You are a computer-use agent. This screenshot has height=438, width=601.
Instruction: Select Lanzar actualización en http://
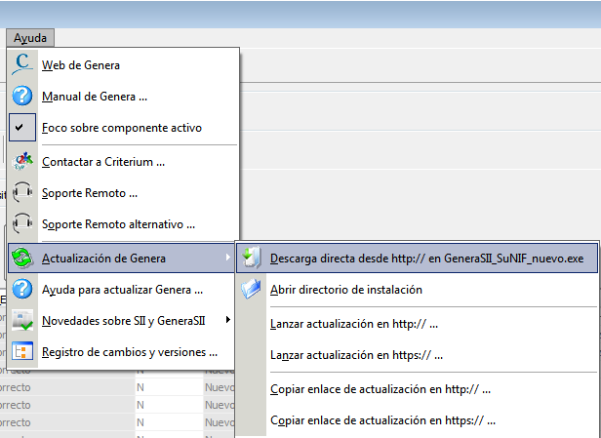click(x=354, y=324)
